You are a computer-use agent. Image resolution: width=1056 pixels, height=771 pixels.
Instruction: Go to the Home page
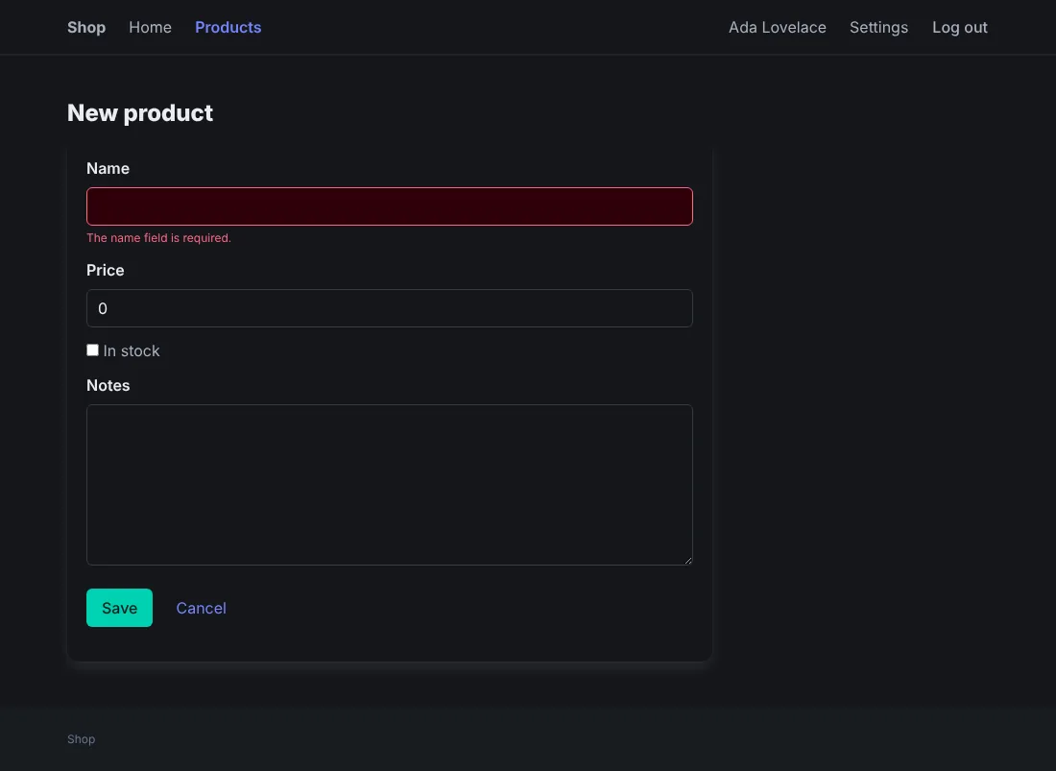click(x=150, y=28)
